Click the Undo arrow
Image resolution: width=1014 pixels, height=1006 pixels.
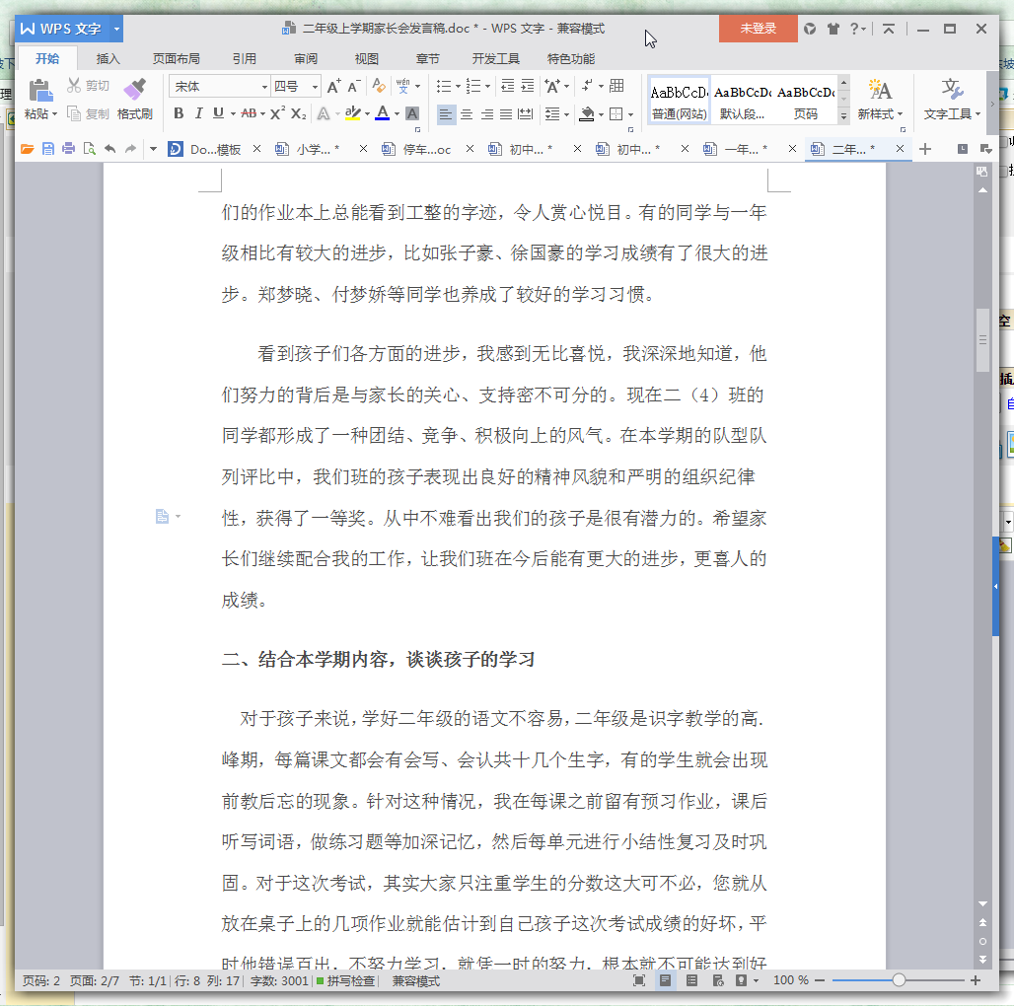click(109, 149)
